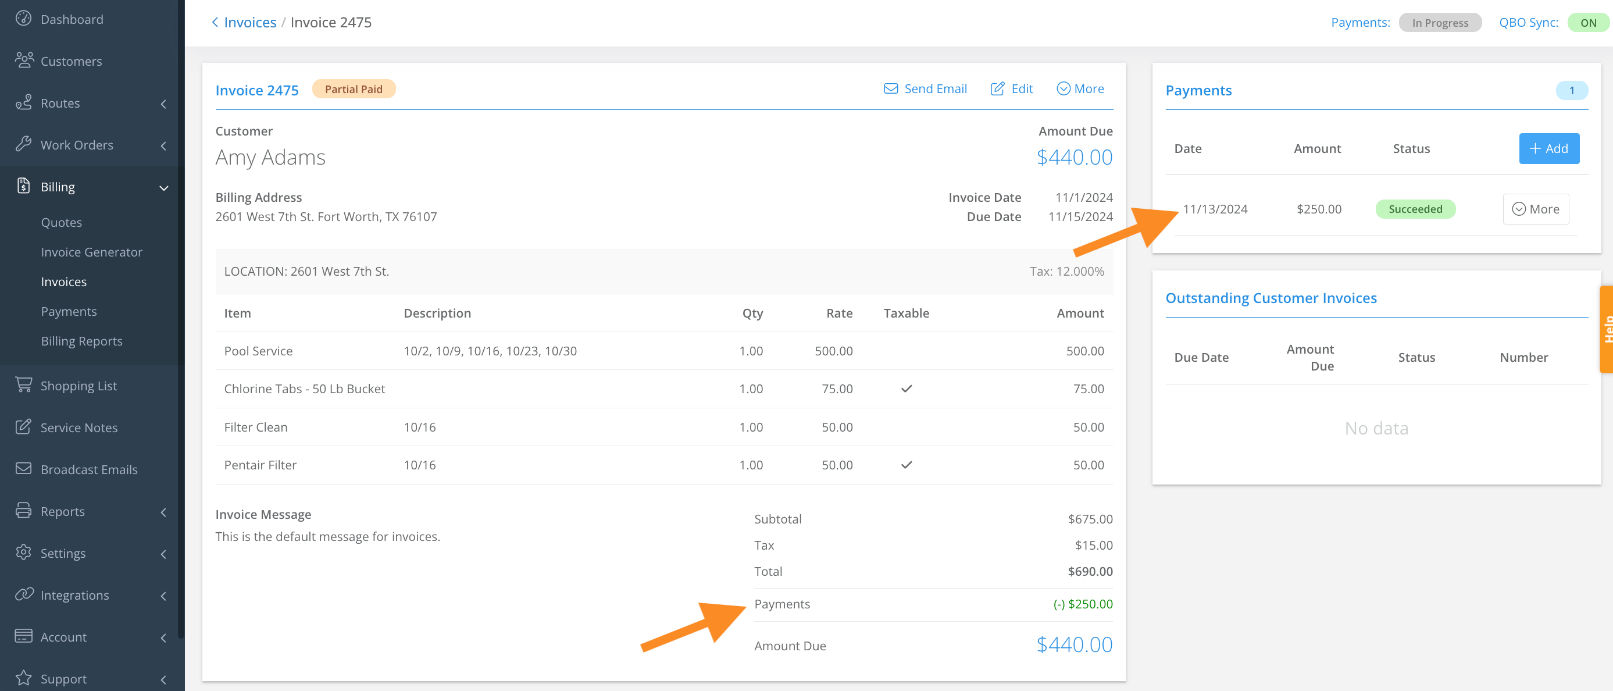Expand the Routes submenu chevron
Image resolution: width=1613 pixels, height=691 pixels.
pos(163,104)
